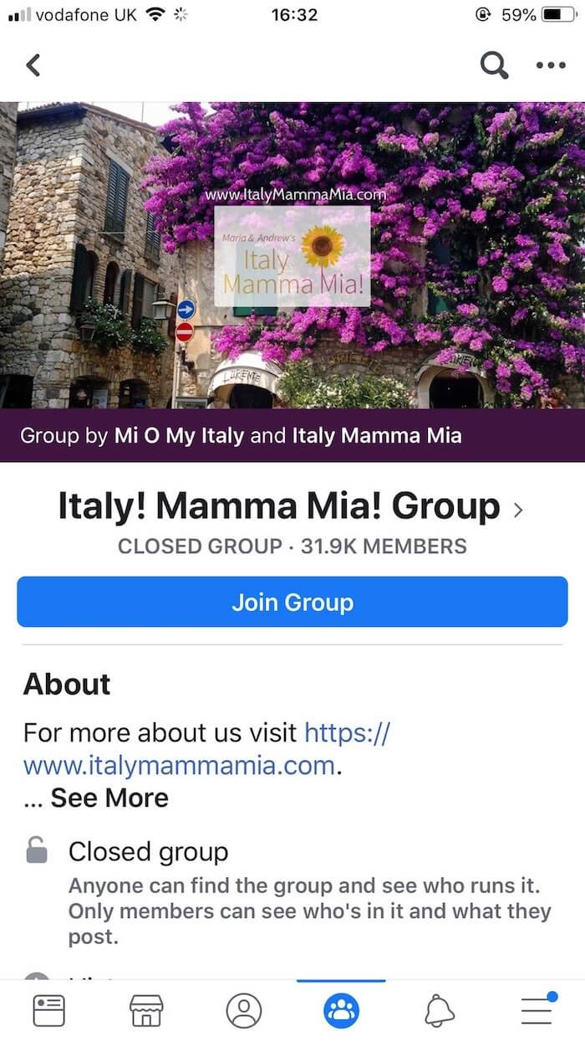Open the three-dot more options menu
This screenshot has width=585, height=1042.
(x=551, y=65)
